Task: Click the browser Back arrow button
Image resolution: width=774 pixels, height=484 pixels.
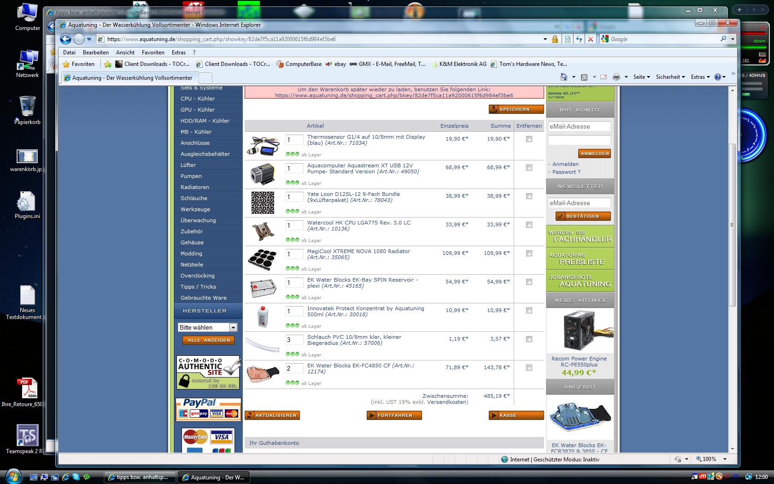Action: 65,39
